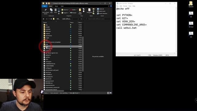Screen dimensions: 197x111
Task: Go back using the Back arrow
Action: [44, 19]
